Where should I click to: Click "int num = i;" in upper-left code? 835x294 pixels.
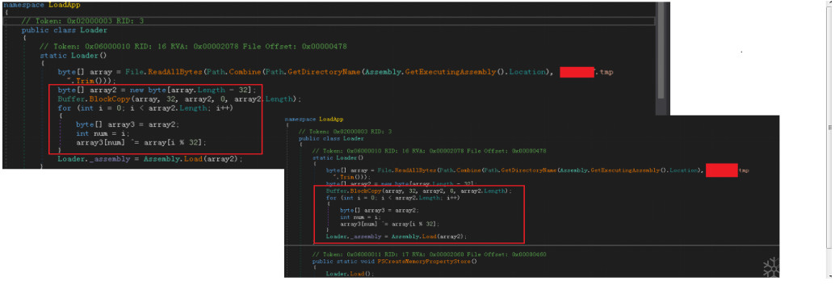[x=103, y=134]
